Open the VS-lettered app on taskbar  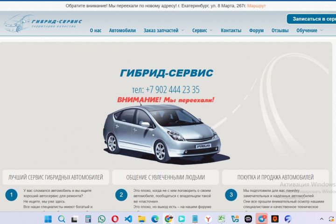[235, 219]
